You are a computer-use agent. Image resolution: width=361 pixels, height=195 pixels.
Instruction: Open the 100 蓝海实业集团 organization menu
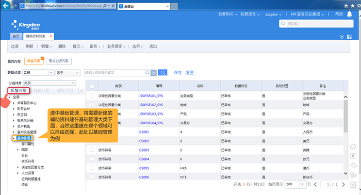click(x=307, y=14)
